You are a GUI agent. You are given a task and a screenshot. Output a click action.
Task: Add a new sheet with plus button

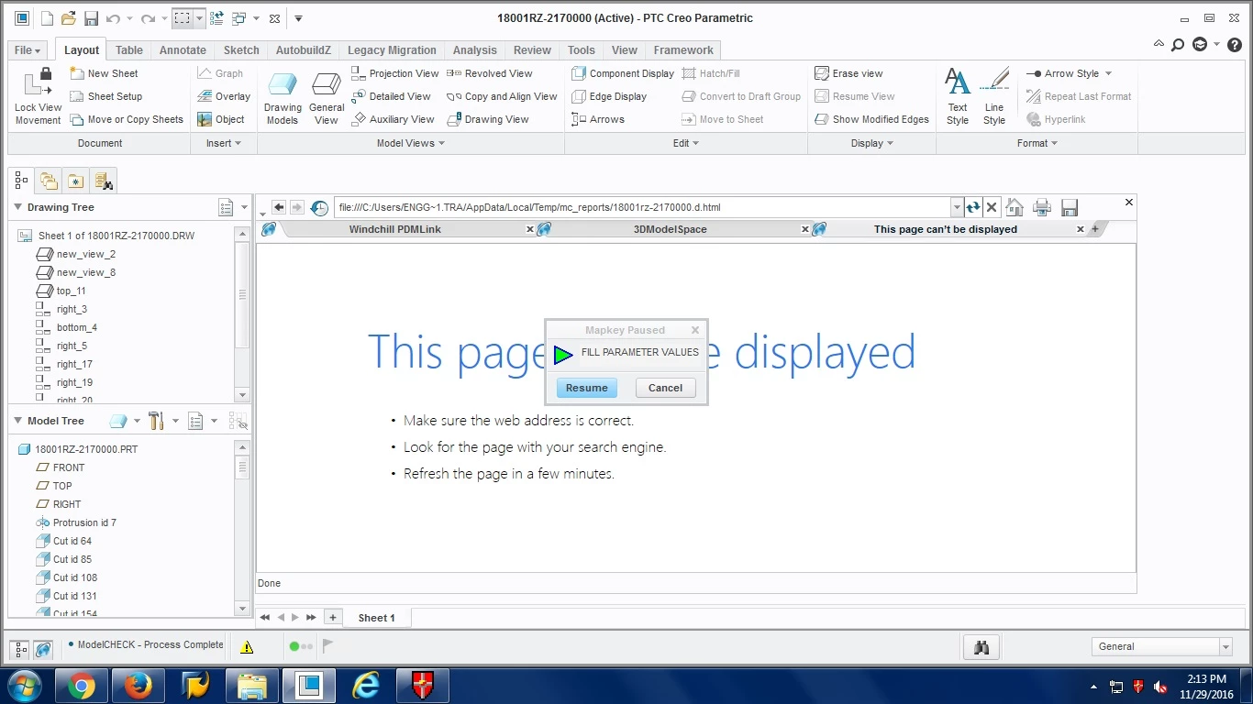(x=334, y=618)
